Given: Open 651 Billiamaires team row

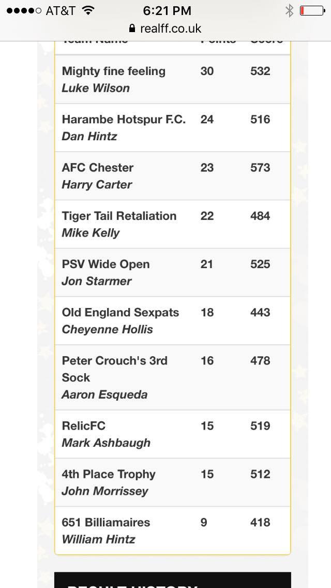Looking at the screenshot, I should pyautogui.click(x=106, y=522).
